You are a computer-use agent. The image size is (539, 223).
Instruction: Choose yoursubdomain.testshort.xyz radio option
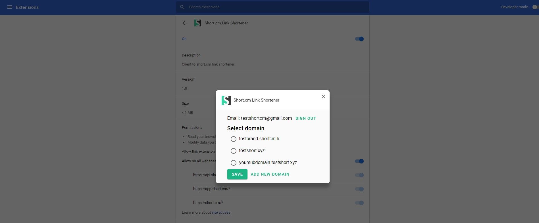click(234, 163)
